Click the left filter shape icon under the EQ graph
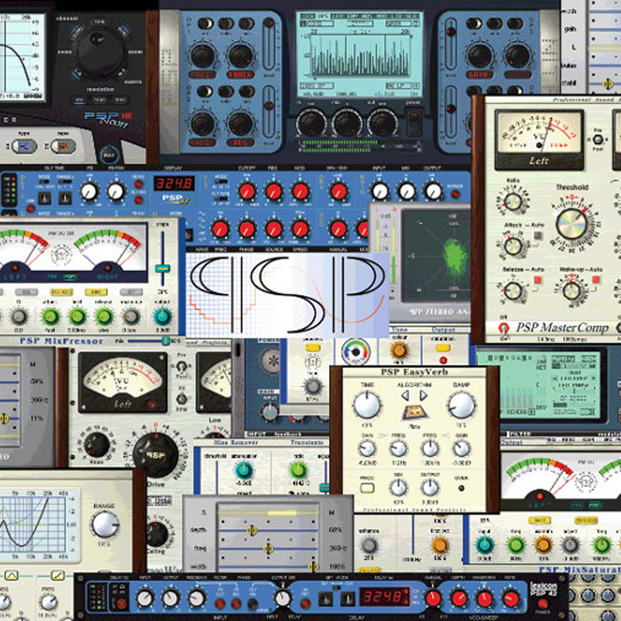This screenshot has width=621, height=621. [11, 575]
